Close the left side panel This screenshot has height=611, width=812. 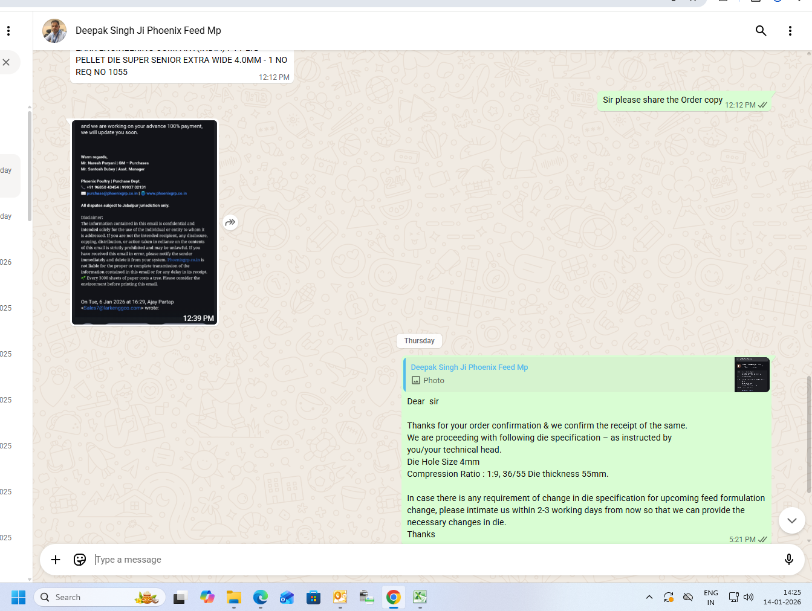(x=6, y=62)
